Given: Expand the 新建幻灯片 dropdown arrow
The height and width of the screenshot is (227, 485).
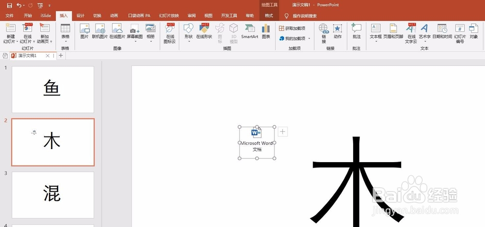Looking at the screenshot, I should coord(17,42).
